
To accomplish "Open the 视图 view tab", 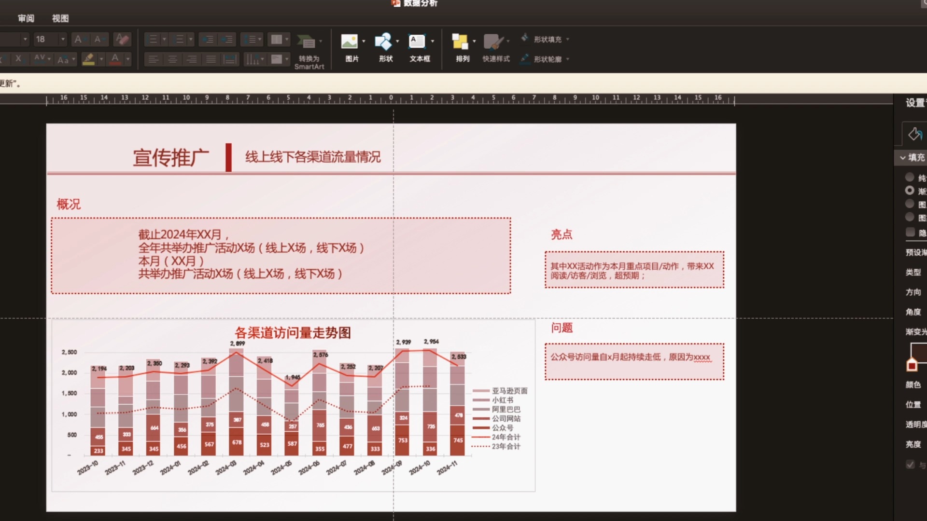I will coord(60,18).
